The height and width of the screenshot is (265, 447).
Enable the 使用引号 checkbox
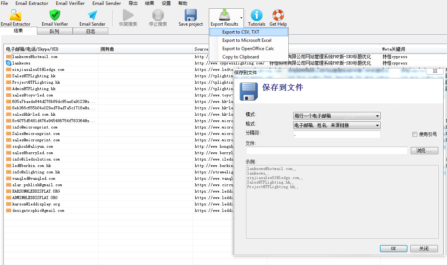pos(415,134)
